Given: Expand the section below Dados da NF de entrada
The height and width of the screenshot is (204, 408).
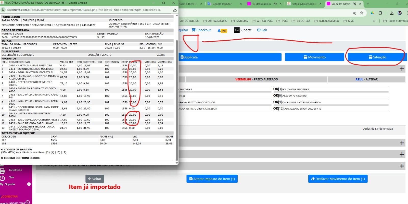Looking at the screenshot, I should [x=402, y=143].
